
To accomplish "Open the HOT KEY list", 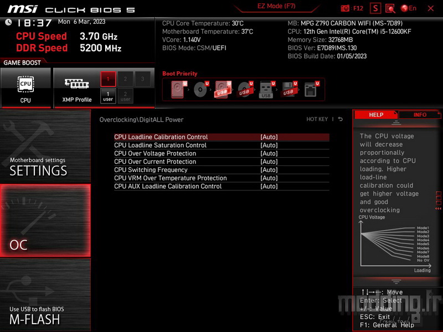I will 317,119.
